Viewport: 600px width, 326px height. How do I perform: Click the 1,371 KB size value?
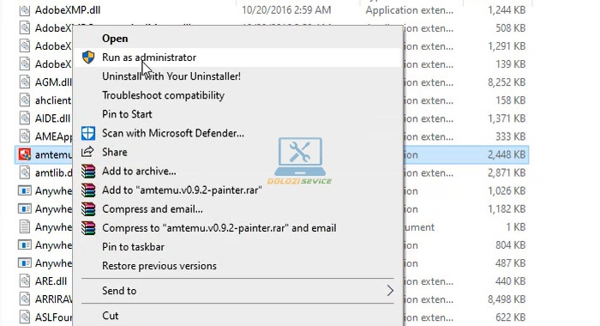tap(507, 118)
